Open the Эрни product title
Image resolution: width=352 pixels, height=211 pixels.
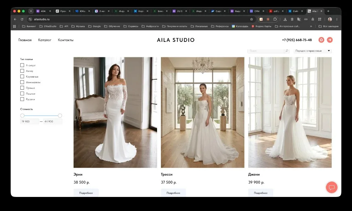(x=78, y=174)
